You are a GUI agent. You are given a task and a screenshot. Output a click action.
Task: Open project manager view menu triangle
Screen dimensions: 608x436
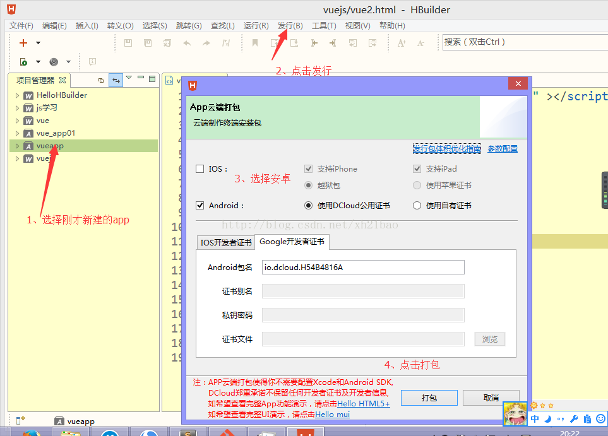(129, 78)
